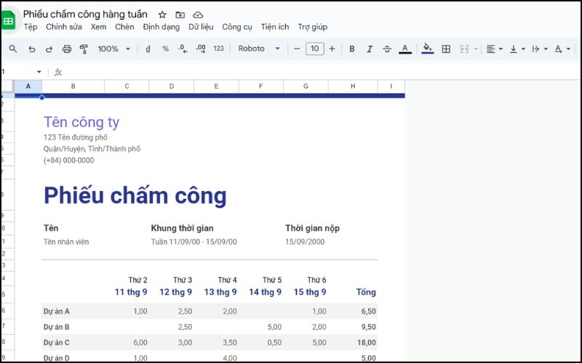Select the Tuần 11/09/00 - 15/09/00 cell
This screenshot has height=363, width=582.
(194, 242)
